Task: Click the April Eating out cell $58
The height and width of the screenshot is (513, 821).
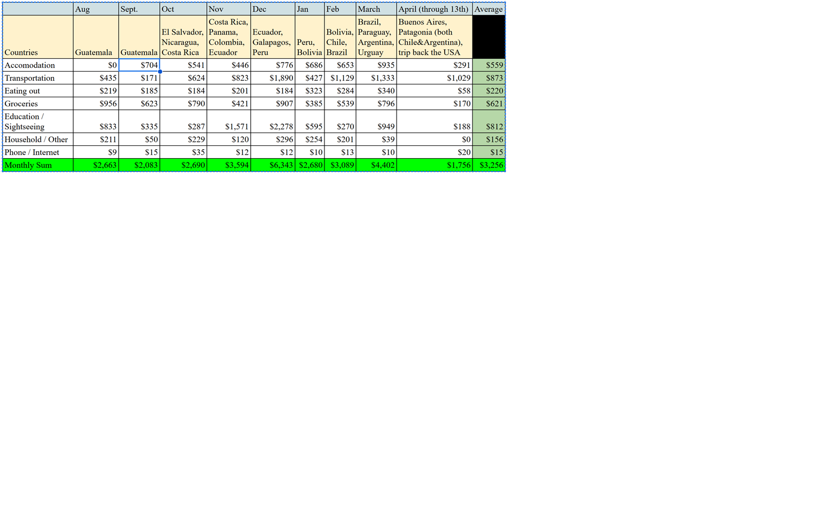Action: (434, 91)
